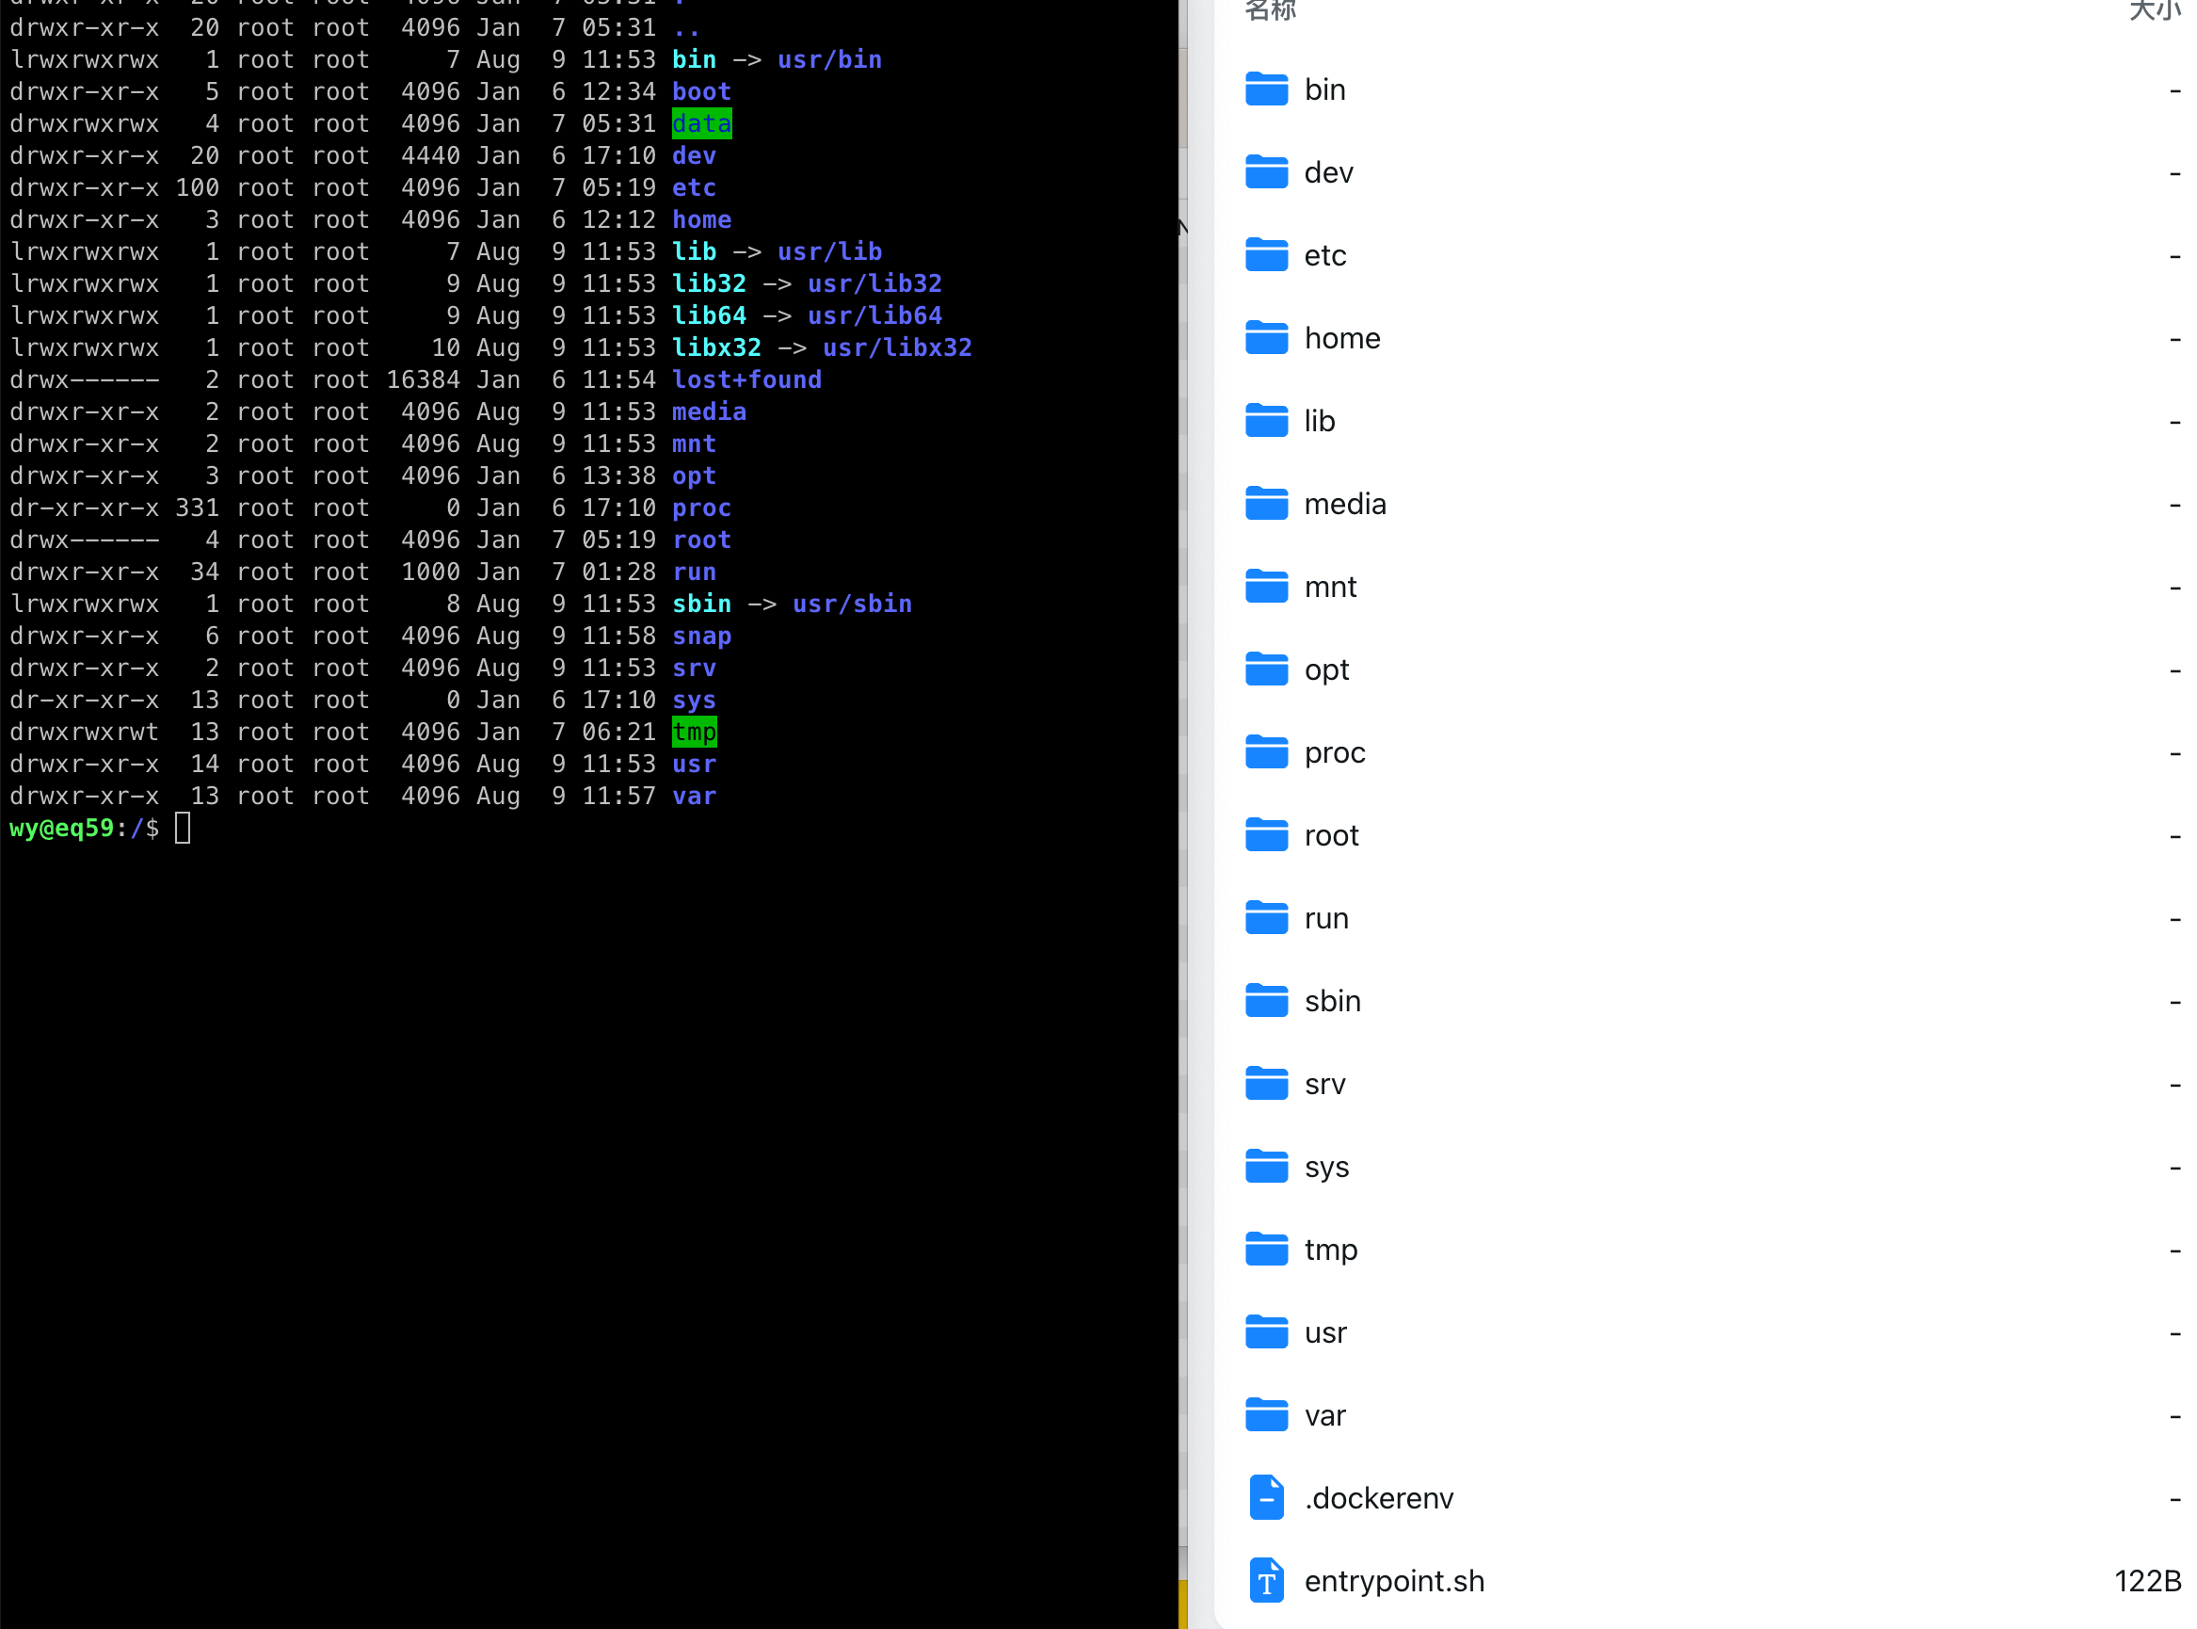Click the tmp folder icon
This screenshot has height=1629, width=2197.
click(x=1265, y=1250)
